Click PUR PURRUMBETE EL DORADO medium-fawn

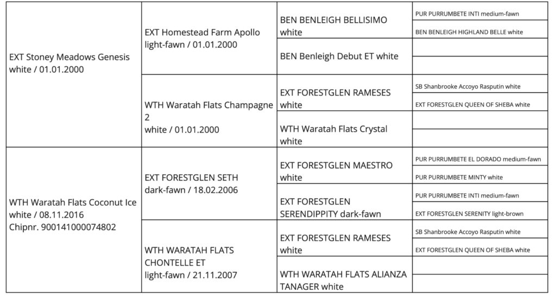(478, 160)
